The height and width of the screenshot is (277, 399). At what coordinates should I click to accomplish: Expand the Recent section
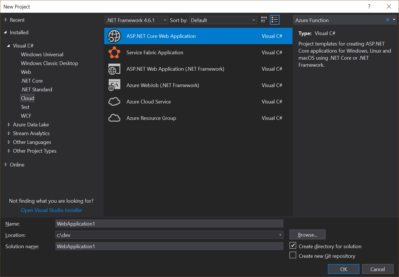click(x=6, y=20)
